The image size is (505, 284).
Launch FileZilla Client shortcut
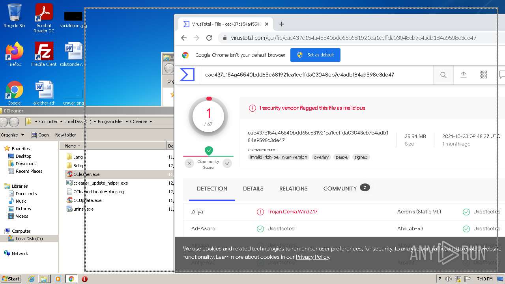click(x=44, y=54)
